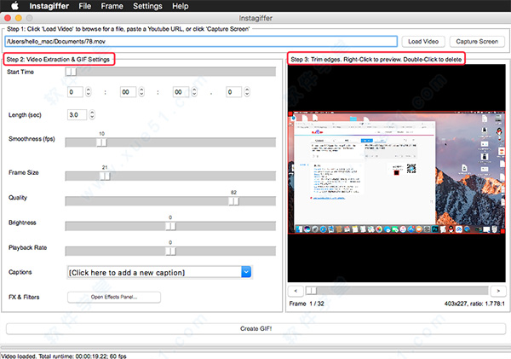Click the top-left red crop handle

(290, 113)
